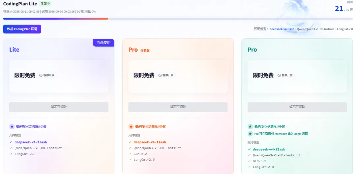The image size is (356, 174).
Task: Click GLM-5.2 model name in green Pro card
Action: click(259, 161)
